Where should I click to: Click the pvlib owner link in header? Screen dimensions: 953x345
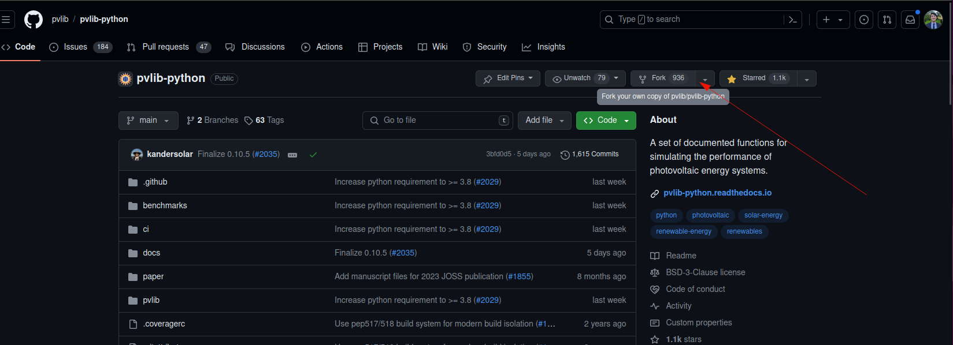pyautogui.click(x=60, y=19)
